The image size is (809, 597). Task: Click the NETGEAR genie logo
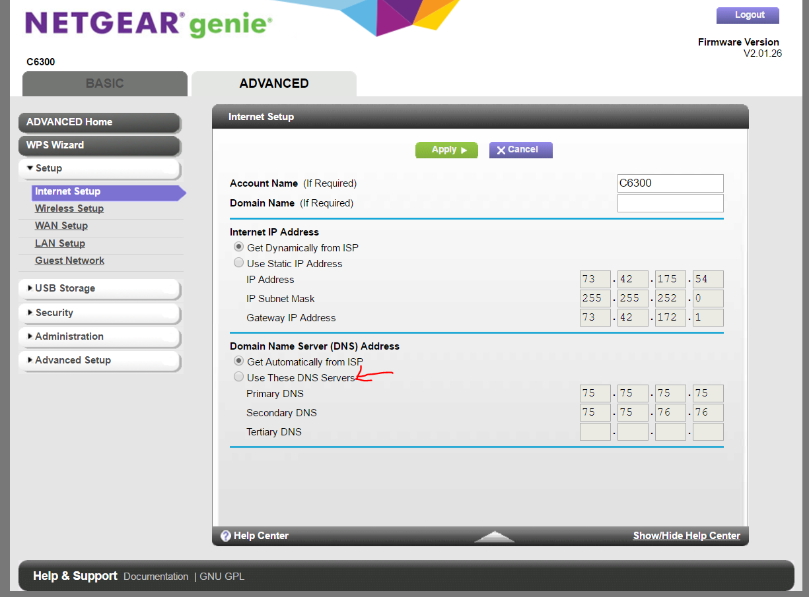click(x=149, y=24)
